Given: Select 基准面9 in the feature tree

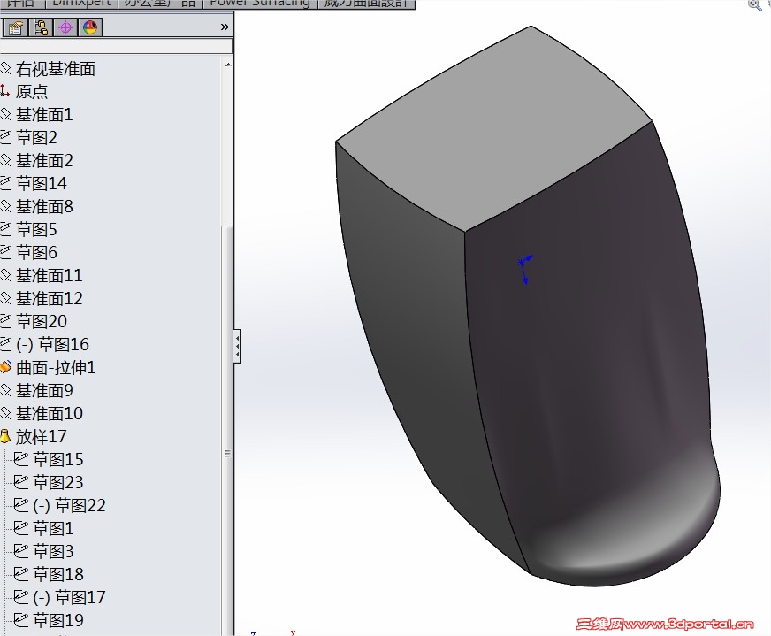Looking at the screenshot, I should point(44,391).
